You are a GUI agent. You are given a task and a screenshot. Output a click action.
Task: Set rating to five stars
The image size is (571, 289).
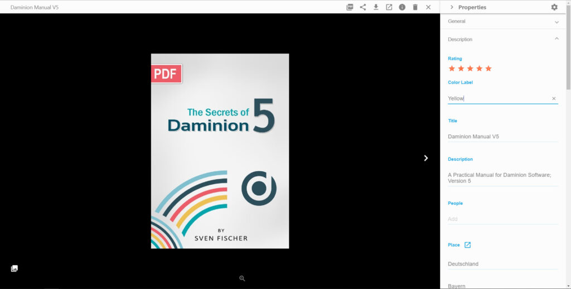[488, 69]
